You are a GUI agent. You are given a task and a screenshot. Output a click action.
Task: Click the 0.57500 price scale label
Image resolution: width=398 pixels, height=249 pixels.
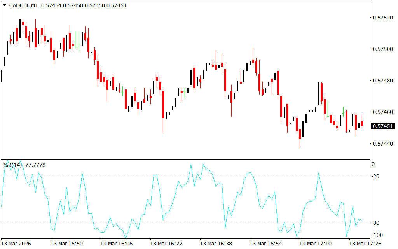point(383,49)
